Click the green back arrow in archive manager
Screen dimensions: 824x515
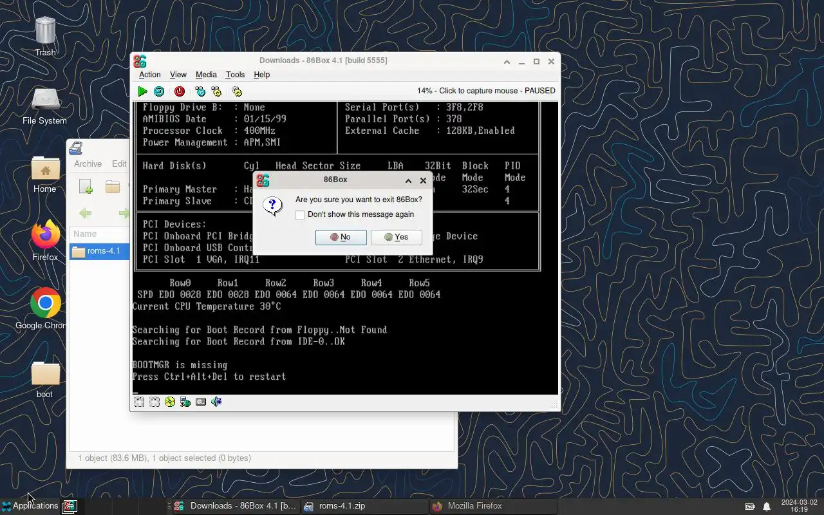[85, 213]
